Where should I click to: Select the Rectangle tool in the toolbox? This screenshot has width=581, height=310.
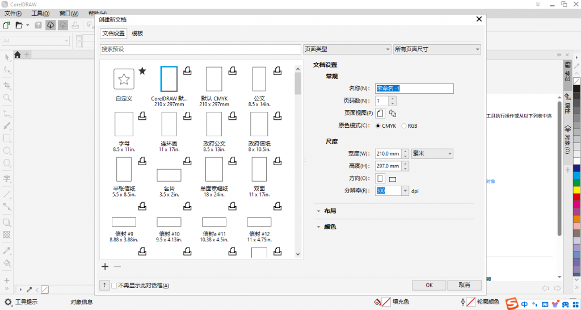(x=7, y=139)
